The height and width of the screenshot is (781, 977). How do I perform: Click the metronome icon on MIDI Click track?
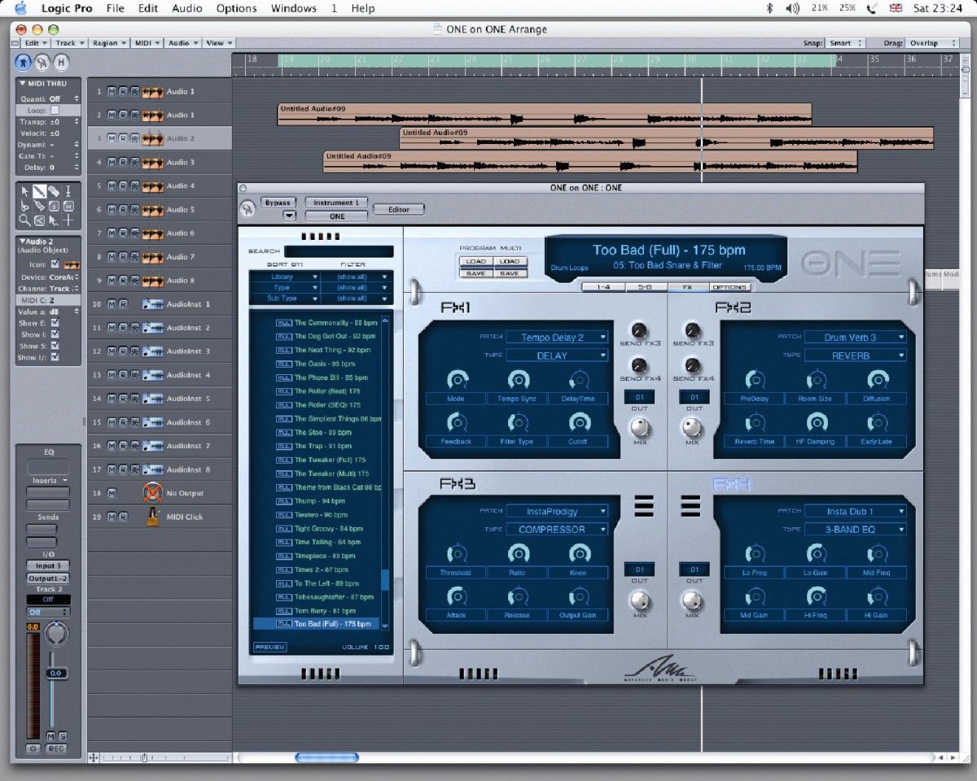(x=152, y=517)
